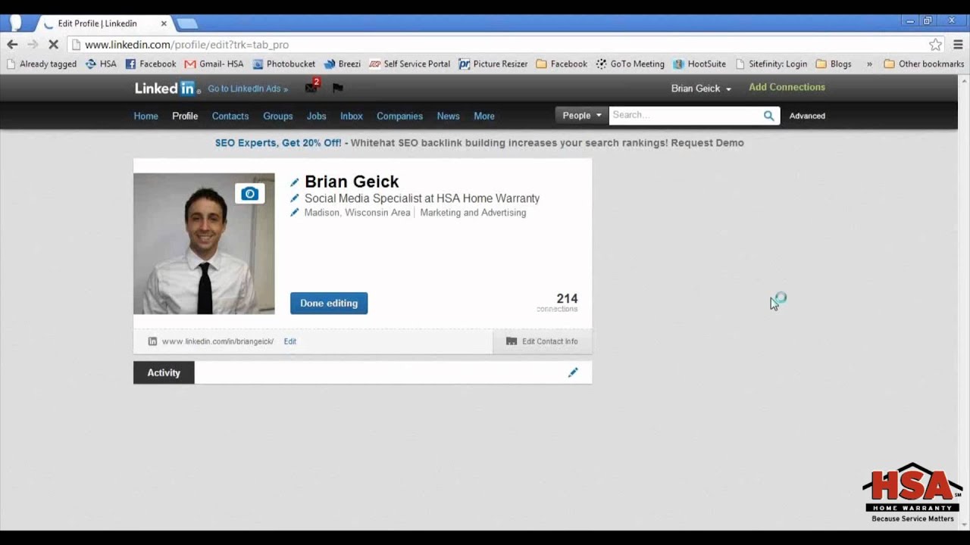Screen dimensions: 970x545
Task: Open Gmail- HSA bookmark
Action: pyautogui.click(x=214, y=64)
